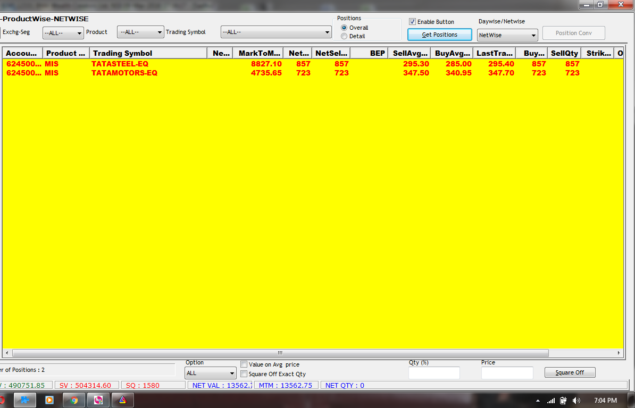Open the pink taskbar application icon
Viewport: 635px width, 408px height.
tap(98, 400)
